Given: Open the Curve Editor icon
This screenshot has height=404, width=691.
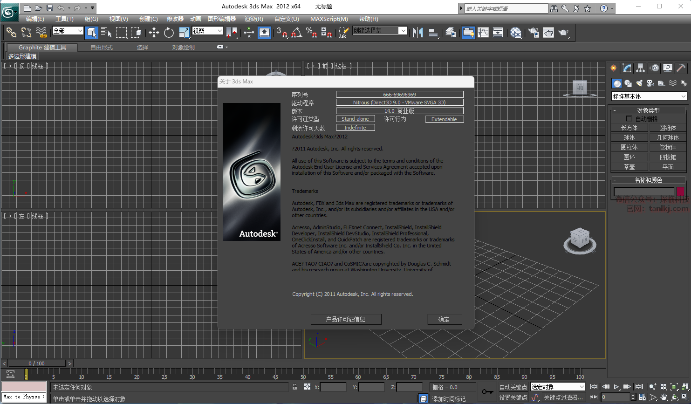Looking at the screenshot, I should [x=483, y=32].
